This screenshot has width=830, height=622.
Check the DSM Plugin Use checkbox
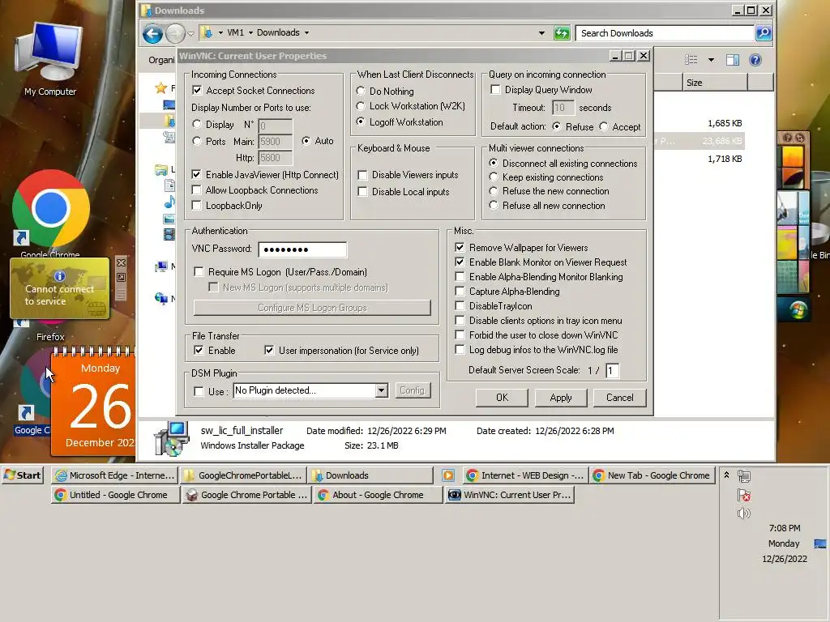[199, 391]
